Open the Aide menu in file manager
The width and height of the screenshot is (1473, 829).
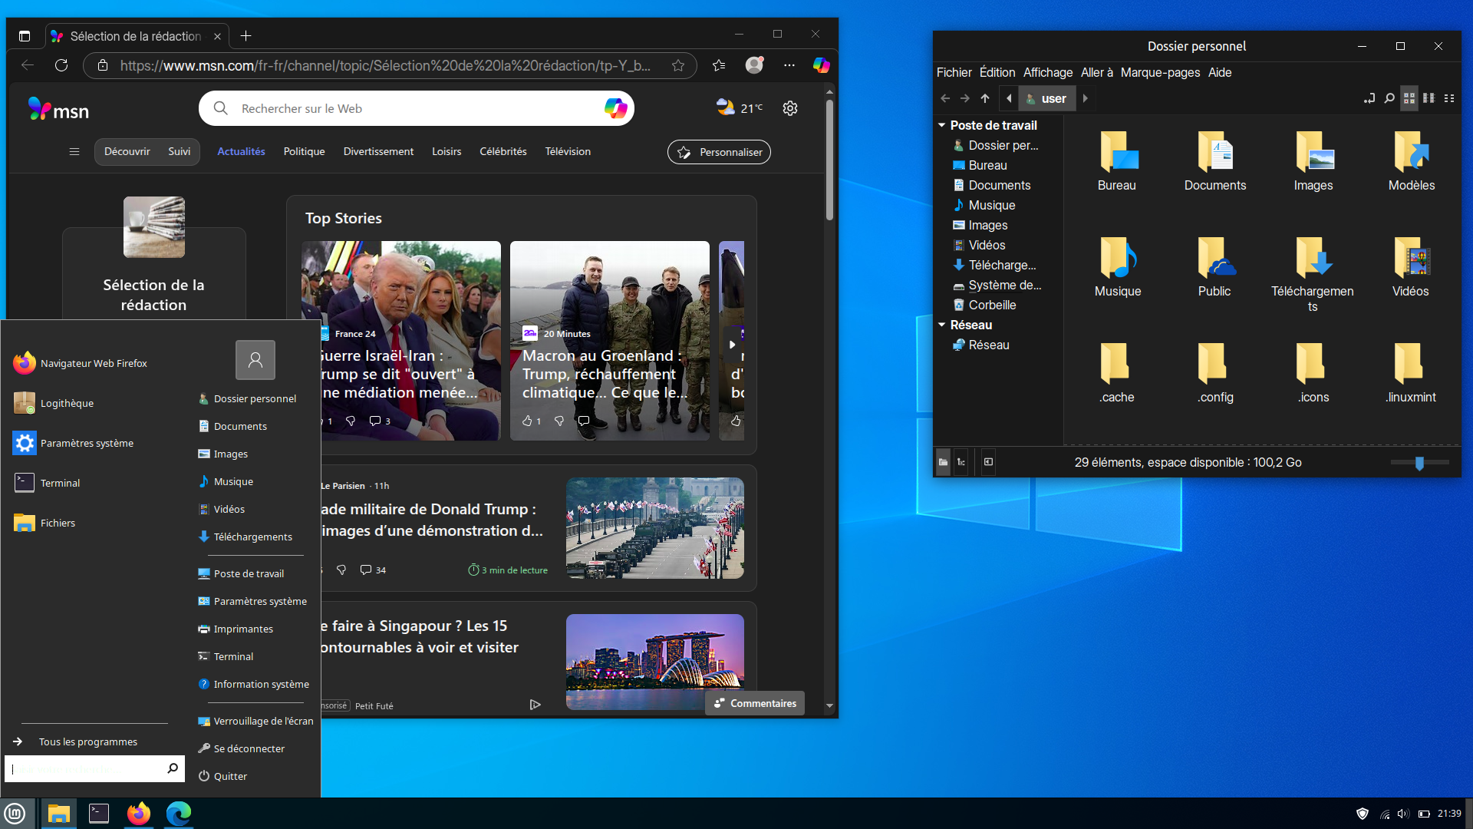click(1220, 72)
